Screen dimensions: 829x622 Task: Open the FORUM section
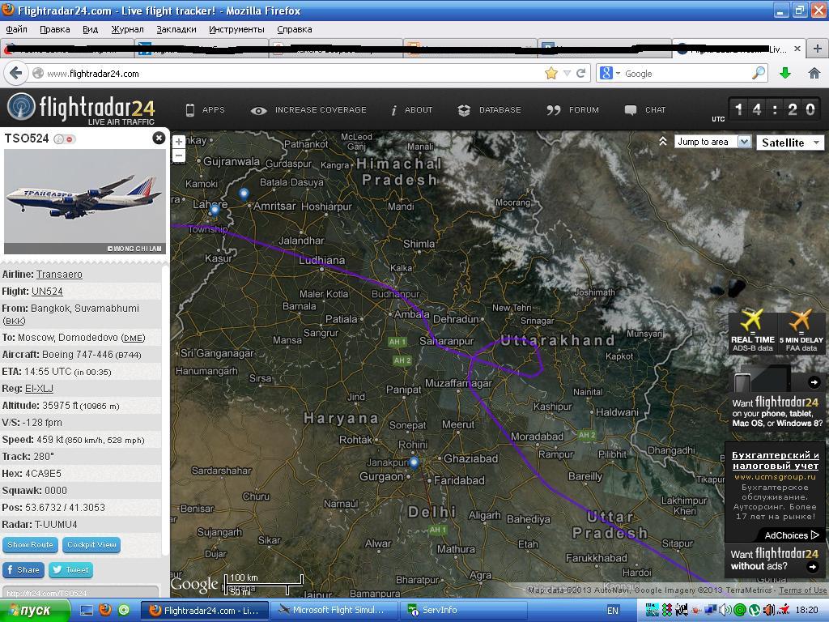coord(572,110)
